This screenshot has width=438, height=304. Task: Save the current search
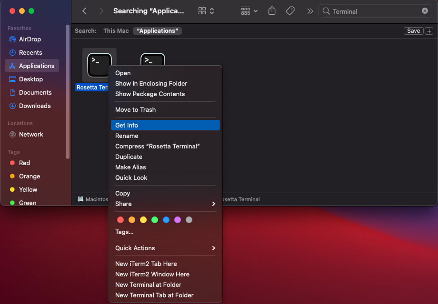(413, 31)
